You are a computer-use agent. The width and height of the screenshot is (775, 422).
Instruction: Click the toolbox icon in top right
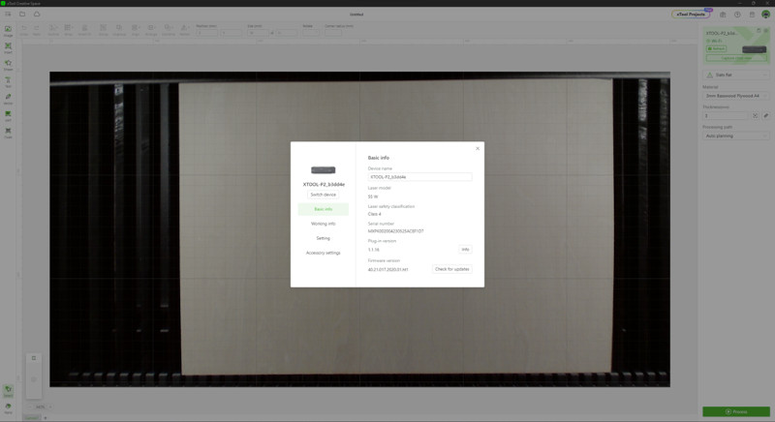(723, 15)
